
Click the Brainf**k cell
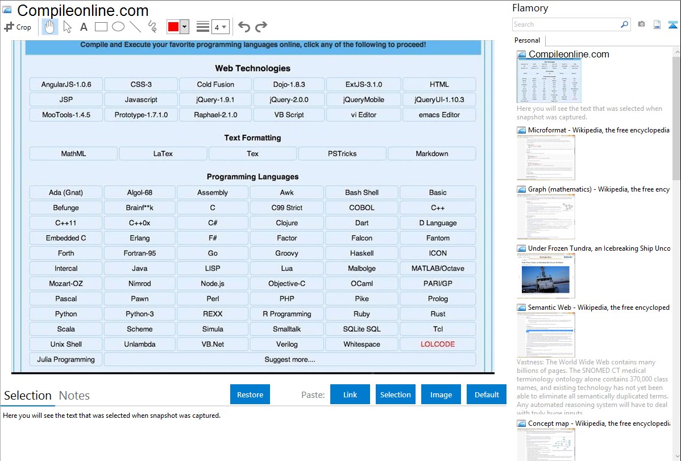click(x=139, y=207)
